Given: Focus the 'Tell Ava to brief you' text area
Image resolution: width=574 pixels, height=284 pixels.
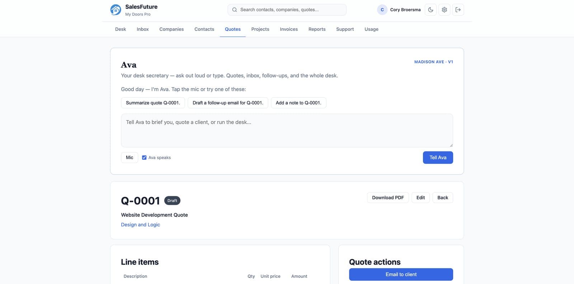Looking at the screenshot, I should (x=287, y=130).
